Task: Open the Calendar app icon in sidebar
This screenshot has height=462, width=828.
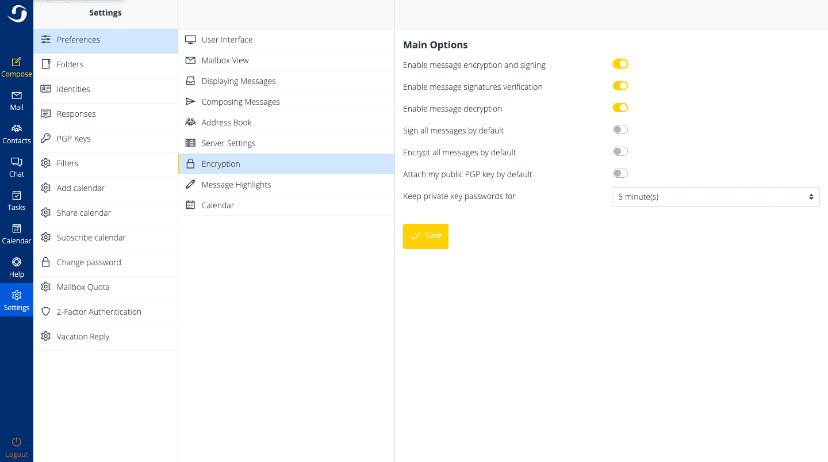Action: (x=17, y=229)
